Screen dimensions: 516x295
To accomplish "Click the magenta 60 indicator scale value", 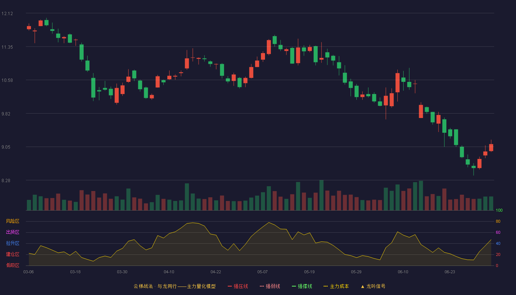I will pos(498,232).
